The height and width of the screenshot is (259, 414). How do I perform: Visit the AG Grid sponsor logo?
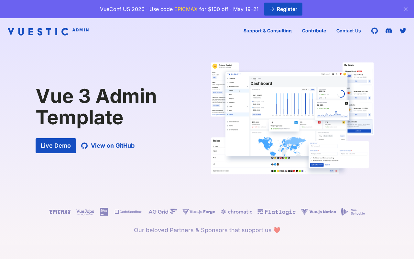(x=163, y=212)
